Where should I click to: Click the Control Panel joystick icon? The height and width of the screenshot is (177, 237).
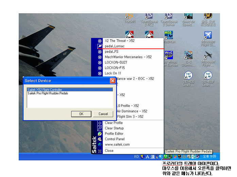tap(100, 139)
